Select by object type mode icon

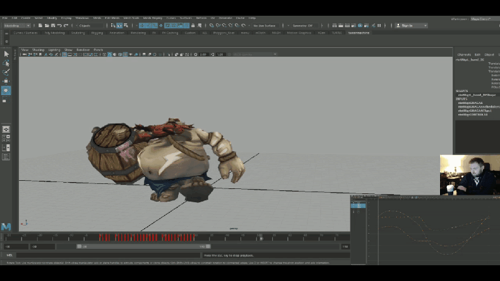[x=119, y=25]
